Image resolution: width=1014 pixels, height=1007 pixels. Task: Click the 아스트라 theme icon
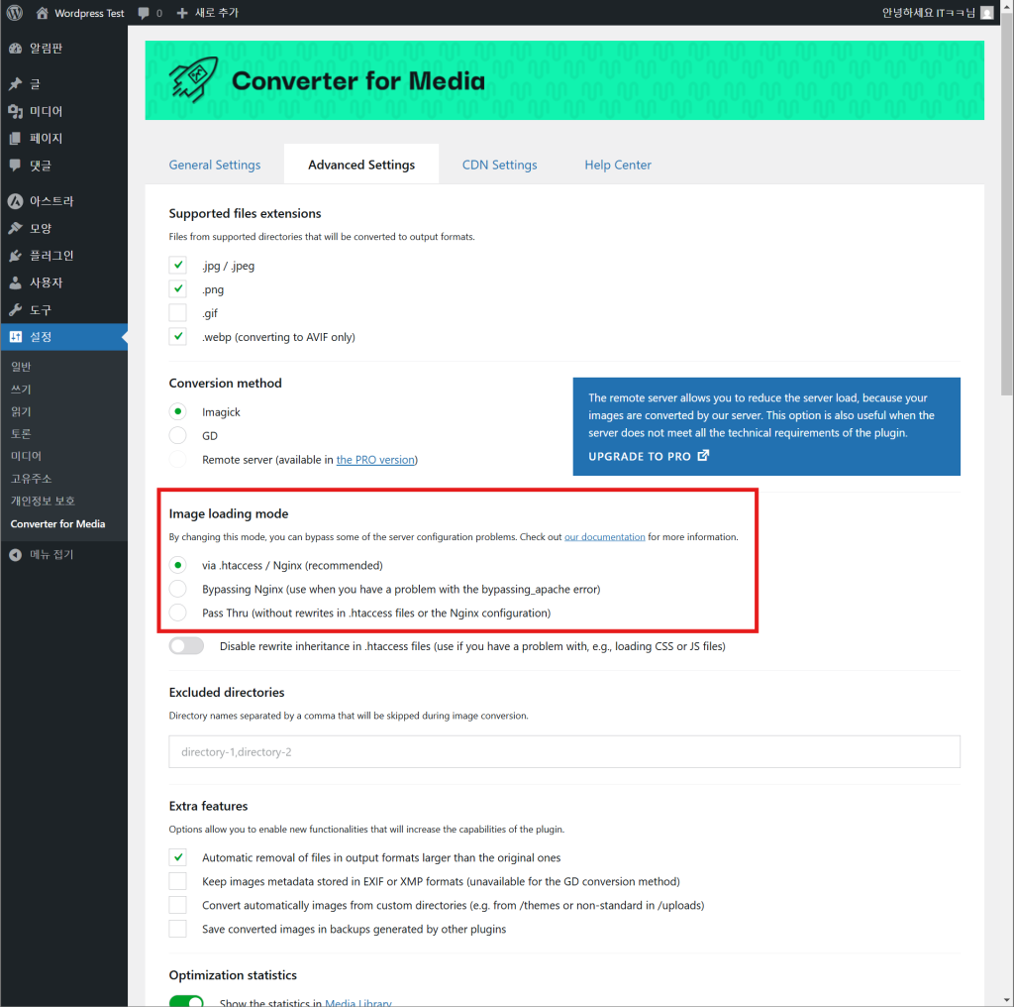point(16,201)
